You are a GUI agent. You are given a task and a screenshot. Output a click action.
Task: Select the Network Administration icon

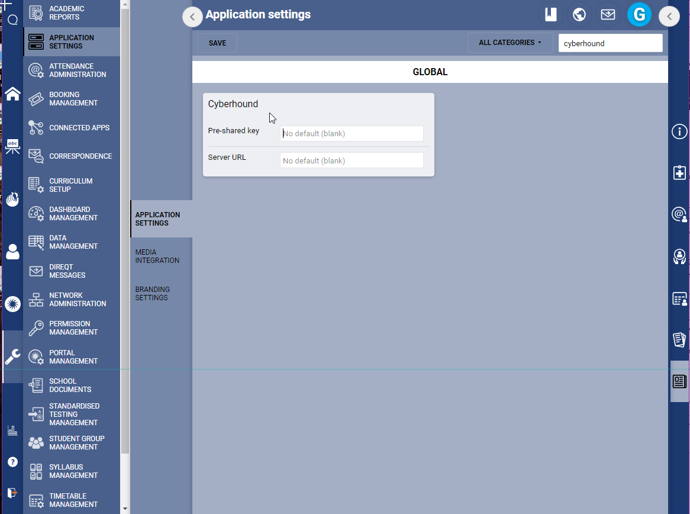(36, 299)
